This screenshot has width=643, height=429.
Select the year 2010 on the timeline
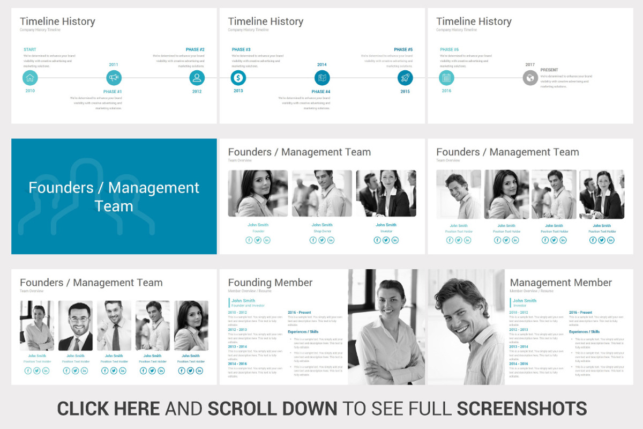[x=30, y=91]
